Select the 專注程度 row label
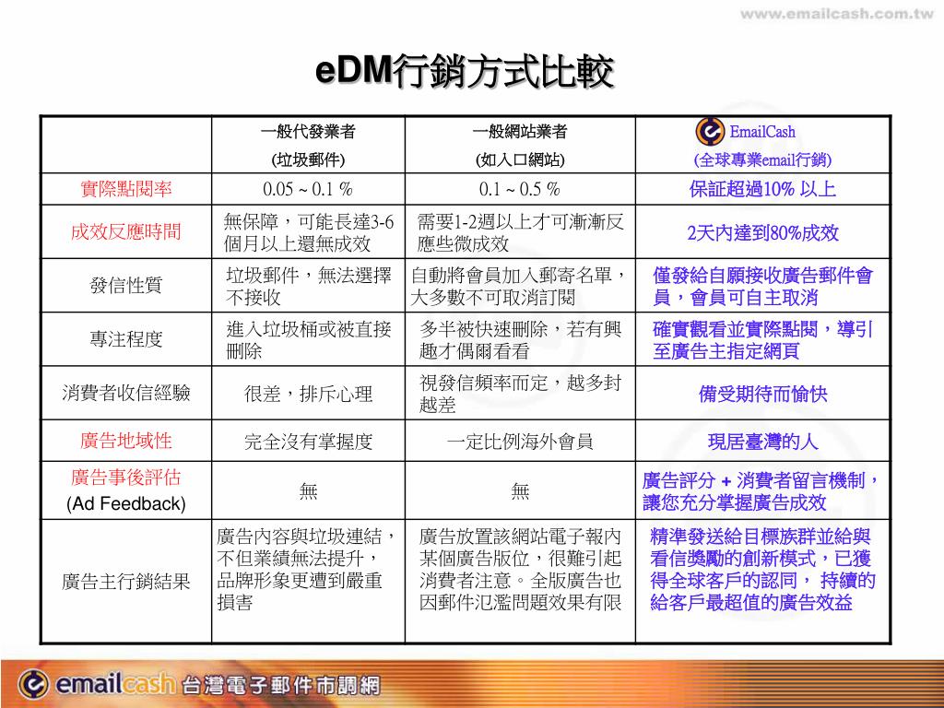Screen dimensions: 944x708 [125, 339]
